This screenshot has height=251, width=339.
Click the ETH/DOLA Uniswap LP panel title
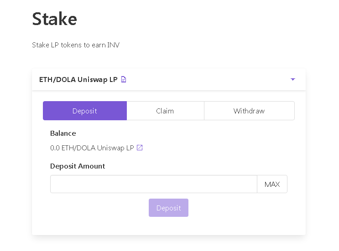(78, 79)
